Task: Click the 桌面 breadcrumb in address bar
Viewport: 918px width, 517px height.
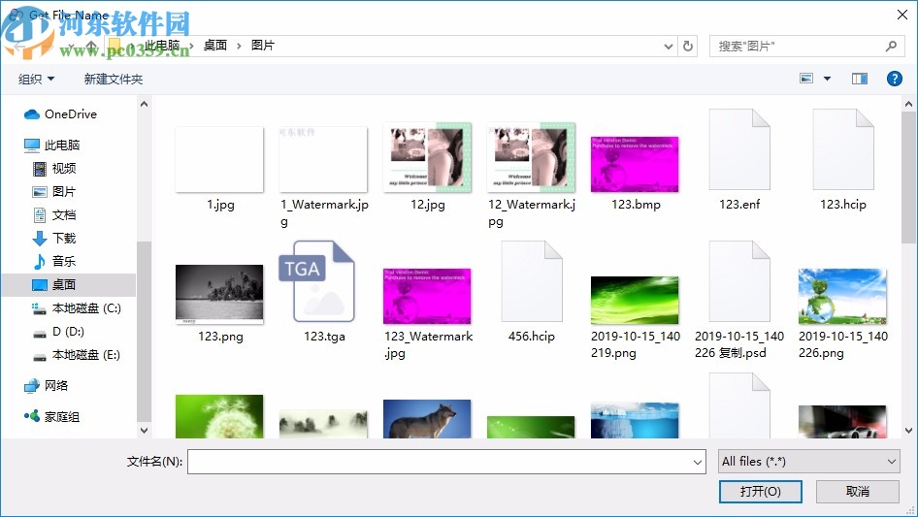Action: click(x=214, y=46)
